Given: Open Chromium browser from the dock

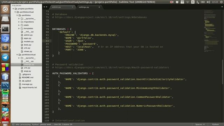Looking at the screenshot, I should [x=5, y=38].
